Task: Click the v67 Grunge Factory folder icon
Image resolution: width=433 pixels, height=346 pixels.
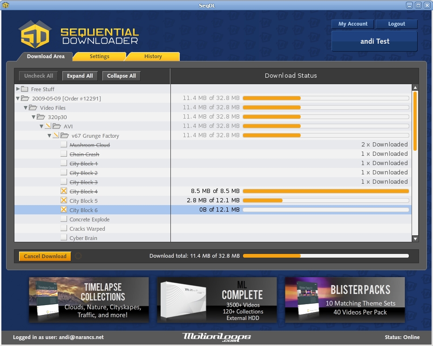Action: 65,135
